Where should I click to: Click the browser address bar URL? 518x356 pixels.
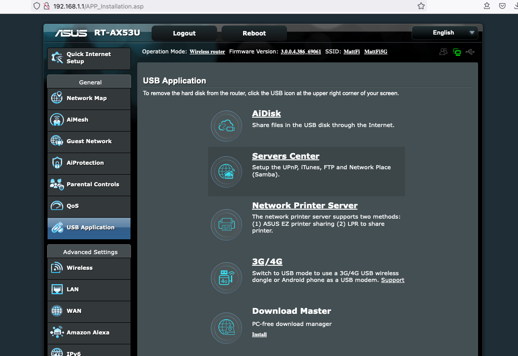[99, 6]
